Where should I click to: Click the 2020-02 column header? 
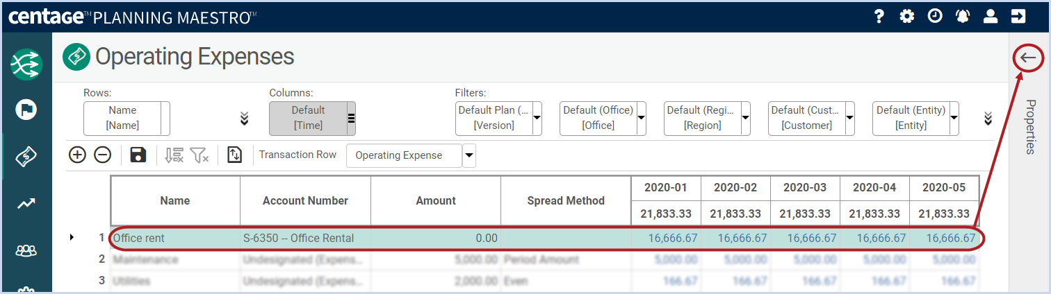tap(735, 187)
